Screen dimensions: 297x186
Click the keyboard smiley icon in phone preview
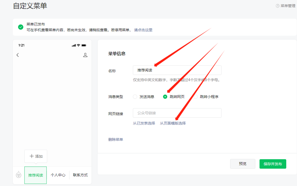tap(18, 175)
